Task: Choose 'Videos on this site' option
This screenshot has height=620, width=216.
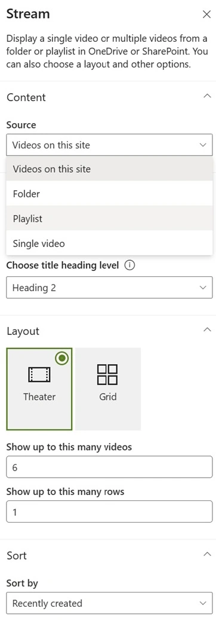Action: click(x=109, y=169)
